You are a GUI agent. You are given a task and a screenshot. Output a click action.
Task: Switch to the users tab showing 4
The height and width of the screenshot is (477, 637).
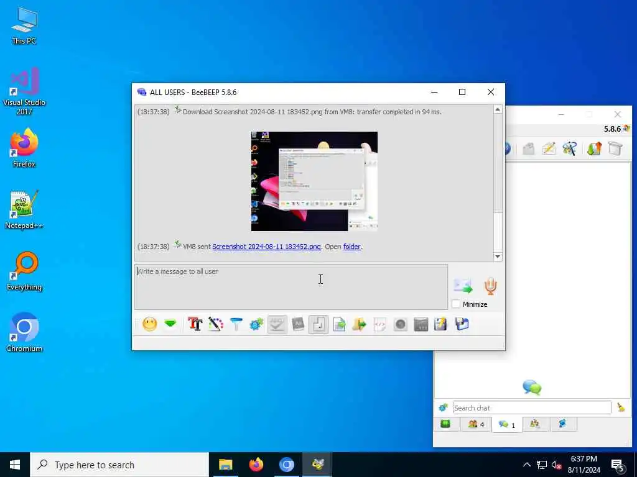coord(476,424)
